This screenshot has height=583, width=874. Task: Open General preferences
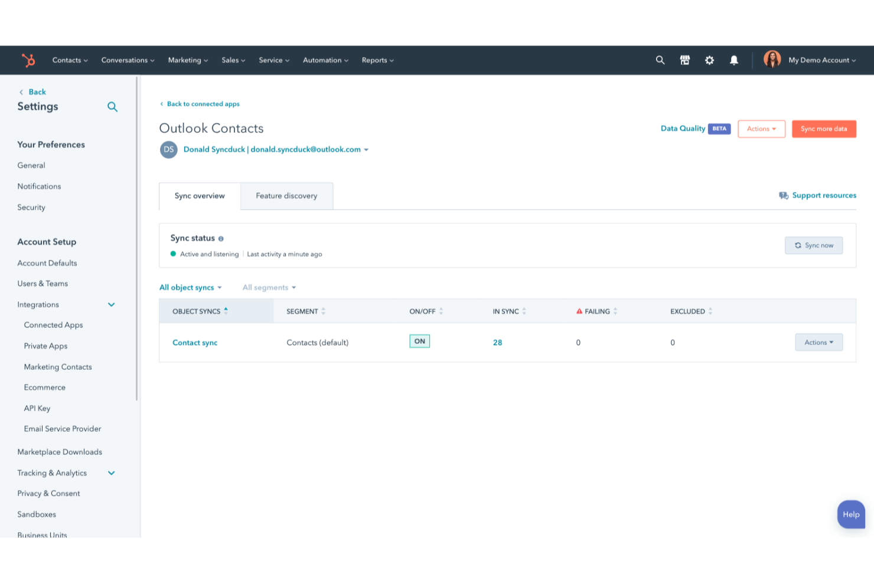31,165
